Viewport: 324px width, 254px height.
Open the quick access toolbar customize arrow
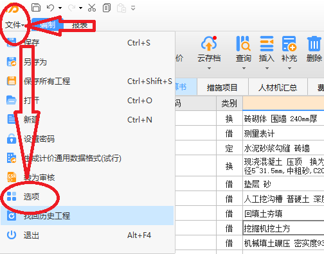click(x=133, y=8)
